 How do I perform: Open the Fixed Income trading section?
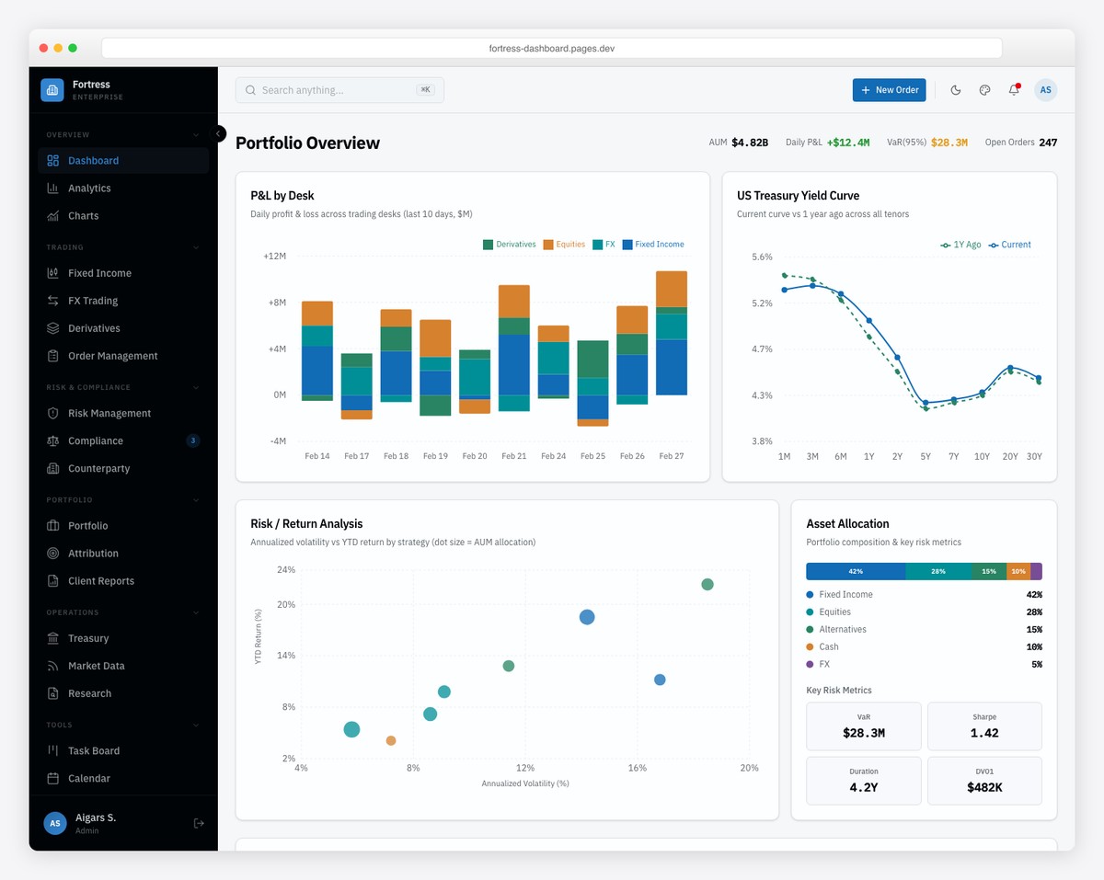[100, 272]
